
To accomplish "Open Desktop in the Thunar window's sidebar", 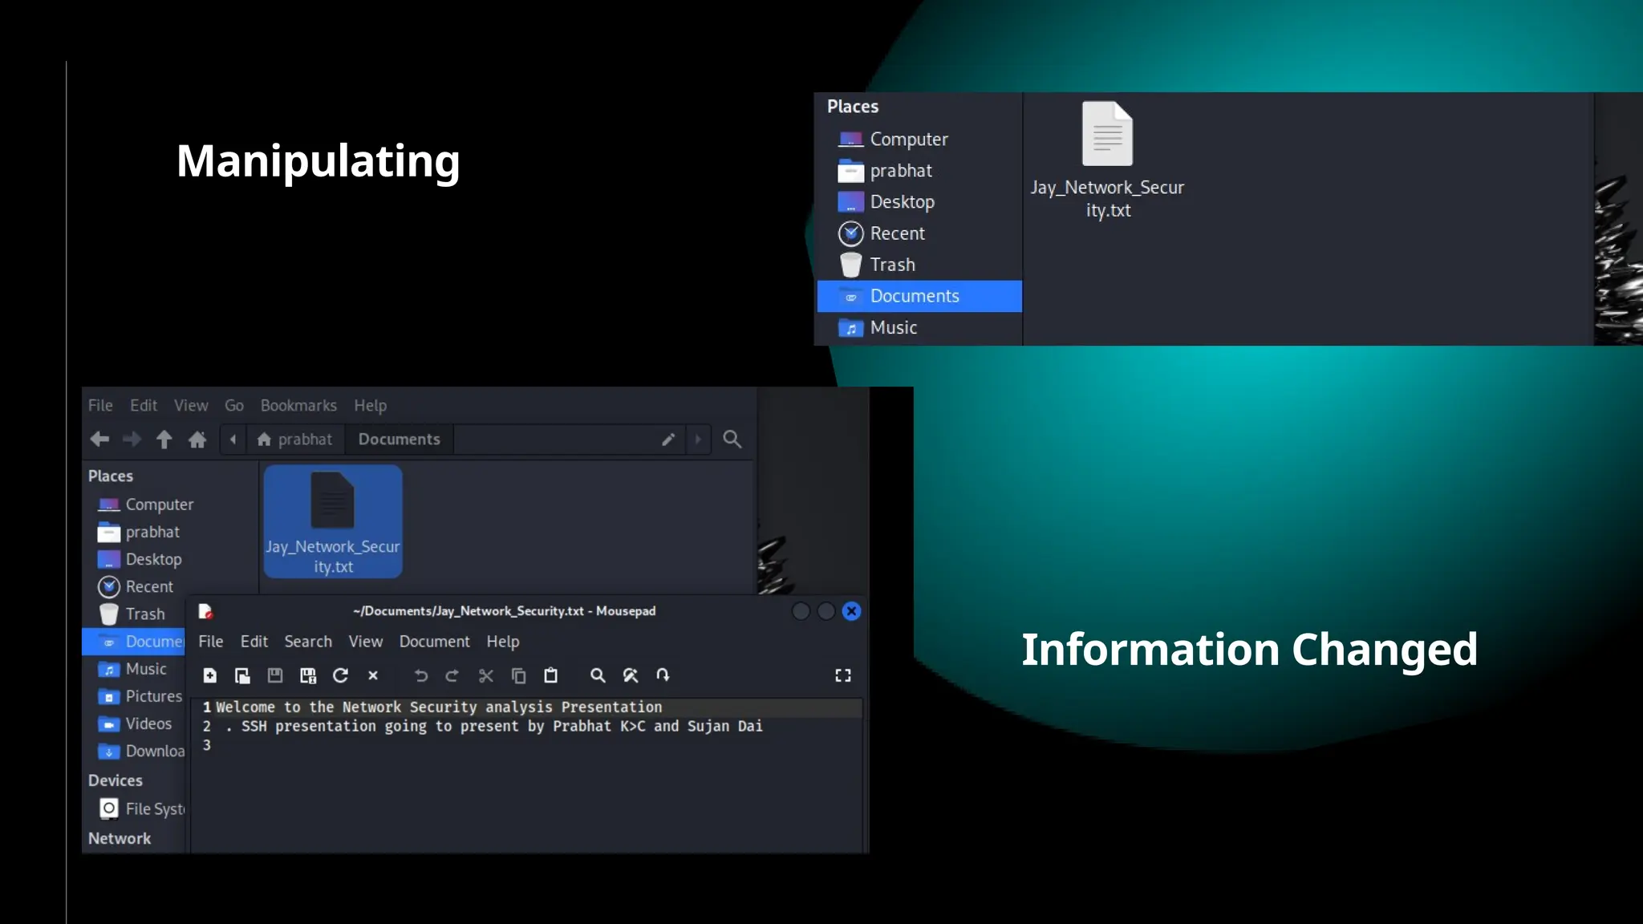I will (140, 559).
